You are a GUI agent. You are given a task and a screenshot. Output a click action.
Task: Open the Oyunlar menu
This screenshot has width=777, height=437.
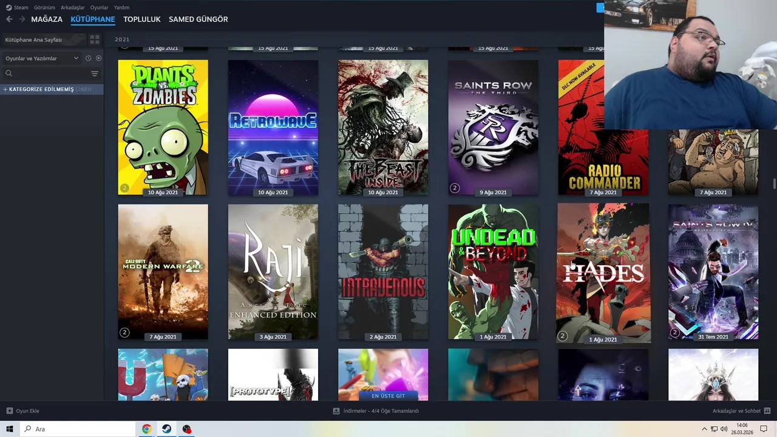100,7
